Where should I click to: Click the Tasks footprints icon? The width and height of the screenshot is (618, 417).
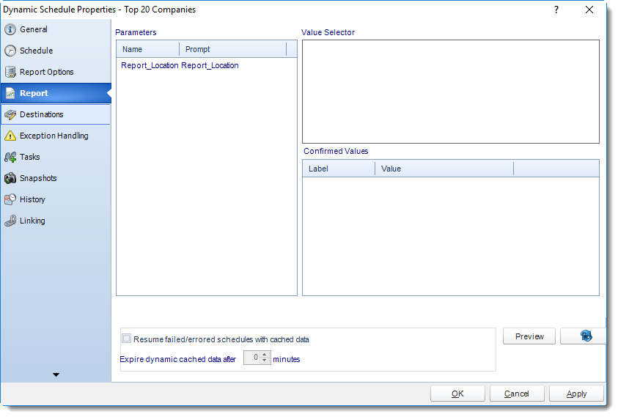coord(10,158)
